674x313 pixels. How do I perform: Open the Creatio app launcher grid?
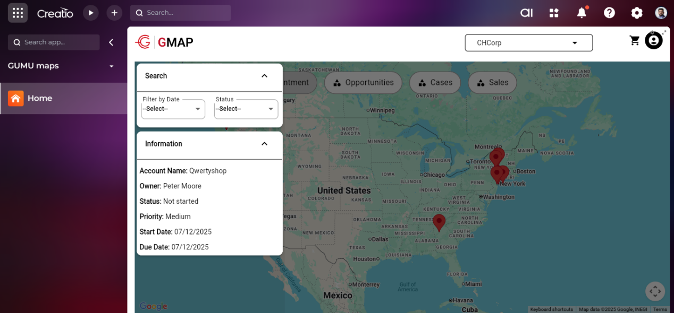coord(18,13)
